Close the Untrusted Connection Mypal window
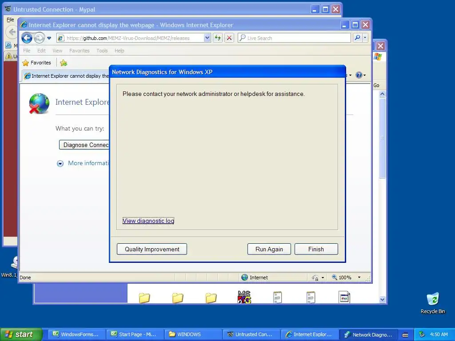 click(336, 9)
